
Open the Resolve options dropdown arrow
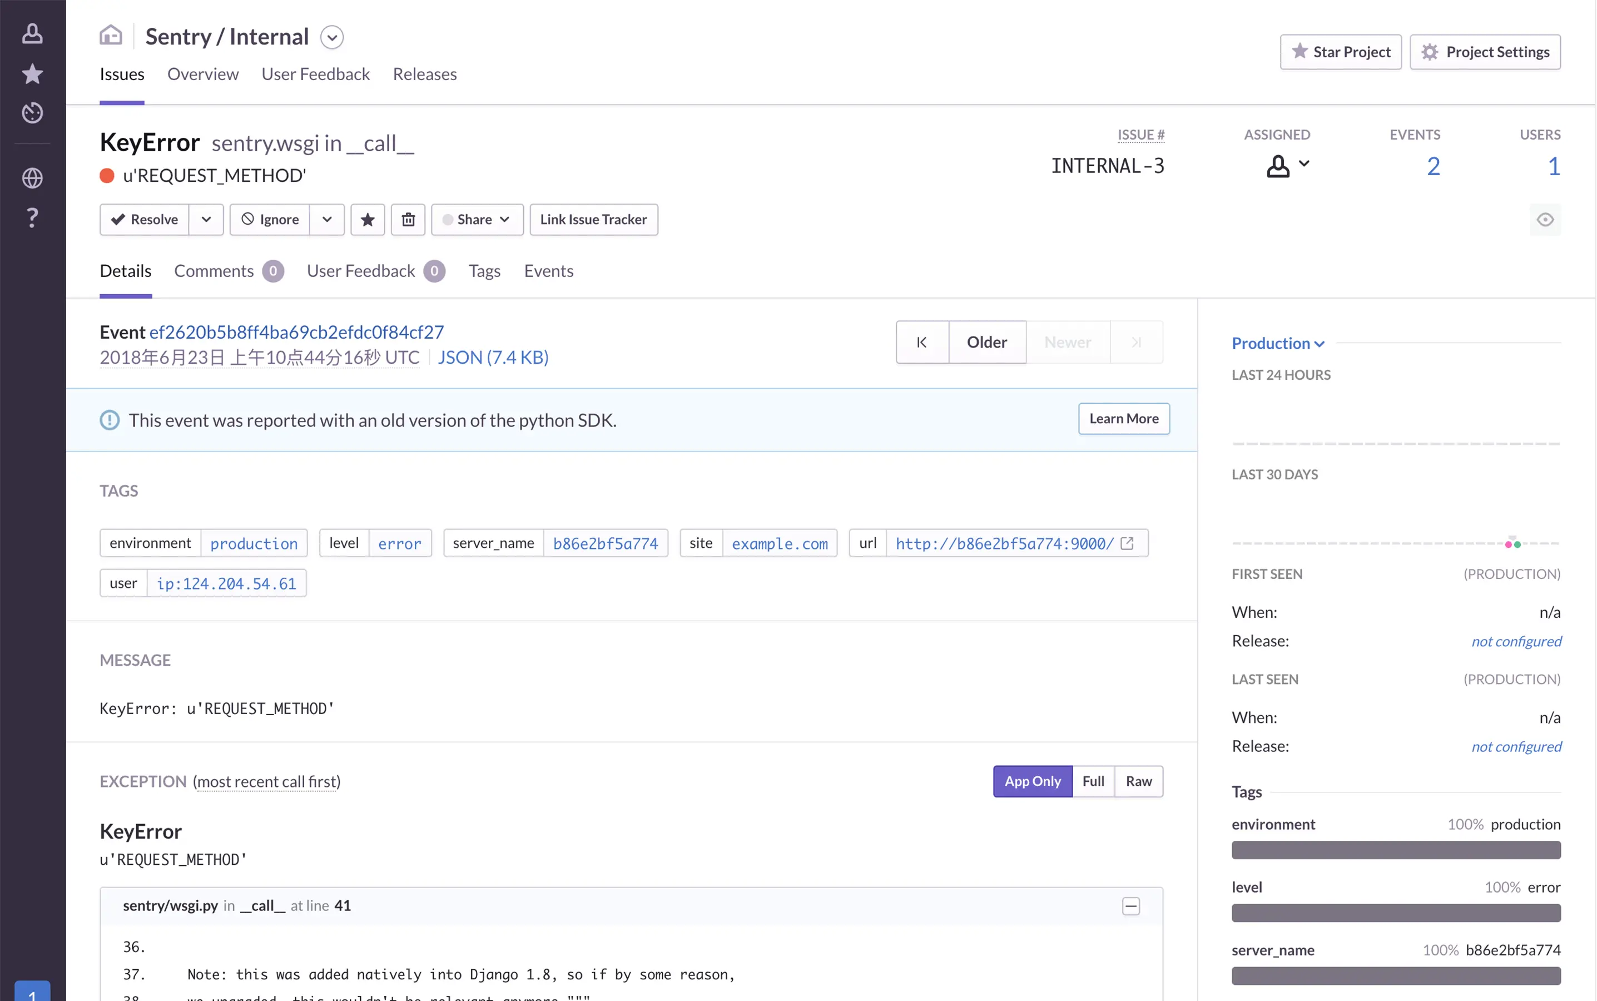pyautogui.click(x=206, y=219)
